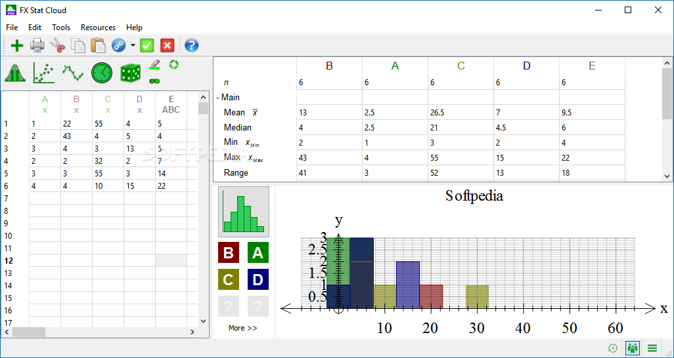Image resolution: width=674 pixels, height=358 pixels.
Task: Click the green goggles view icon
Action: pyautogui.click(x=155, y=81)
